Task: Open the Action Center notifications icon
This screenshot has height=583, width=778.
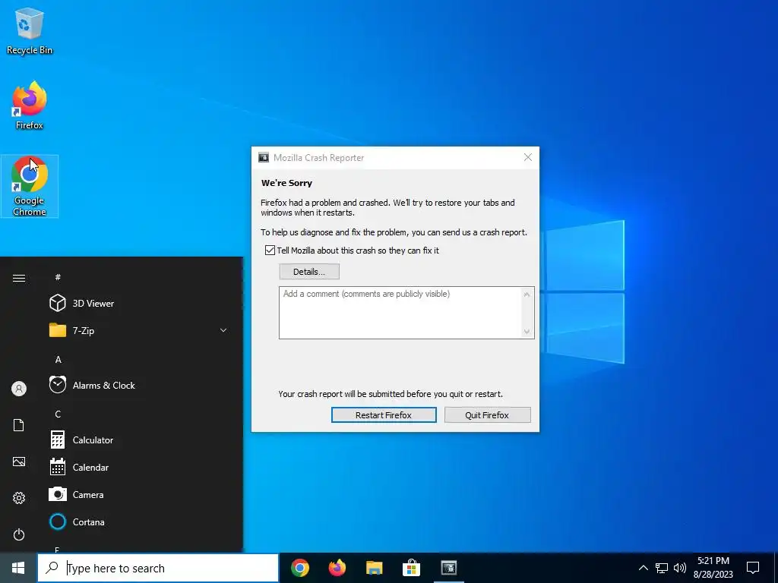Action: 753,568
